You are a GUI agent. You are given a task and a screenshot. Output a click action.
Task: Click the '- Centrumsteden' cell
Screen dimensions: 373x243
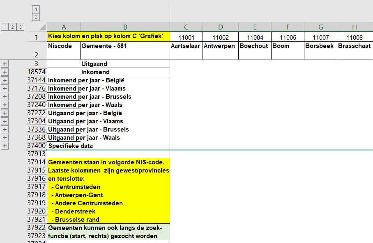108,187
